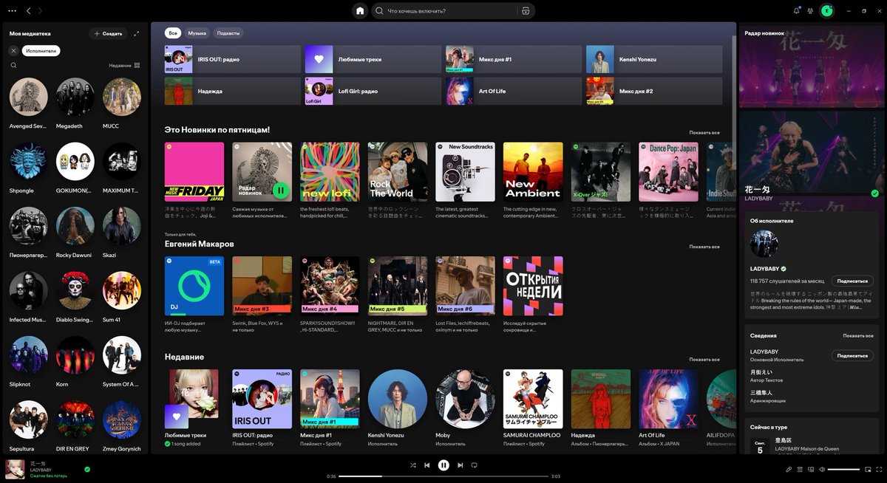Image resolution: width=887 pixels, height=483 pixels.
Task: Search within the library
Action: click(x=13, y=65)
